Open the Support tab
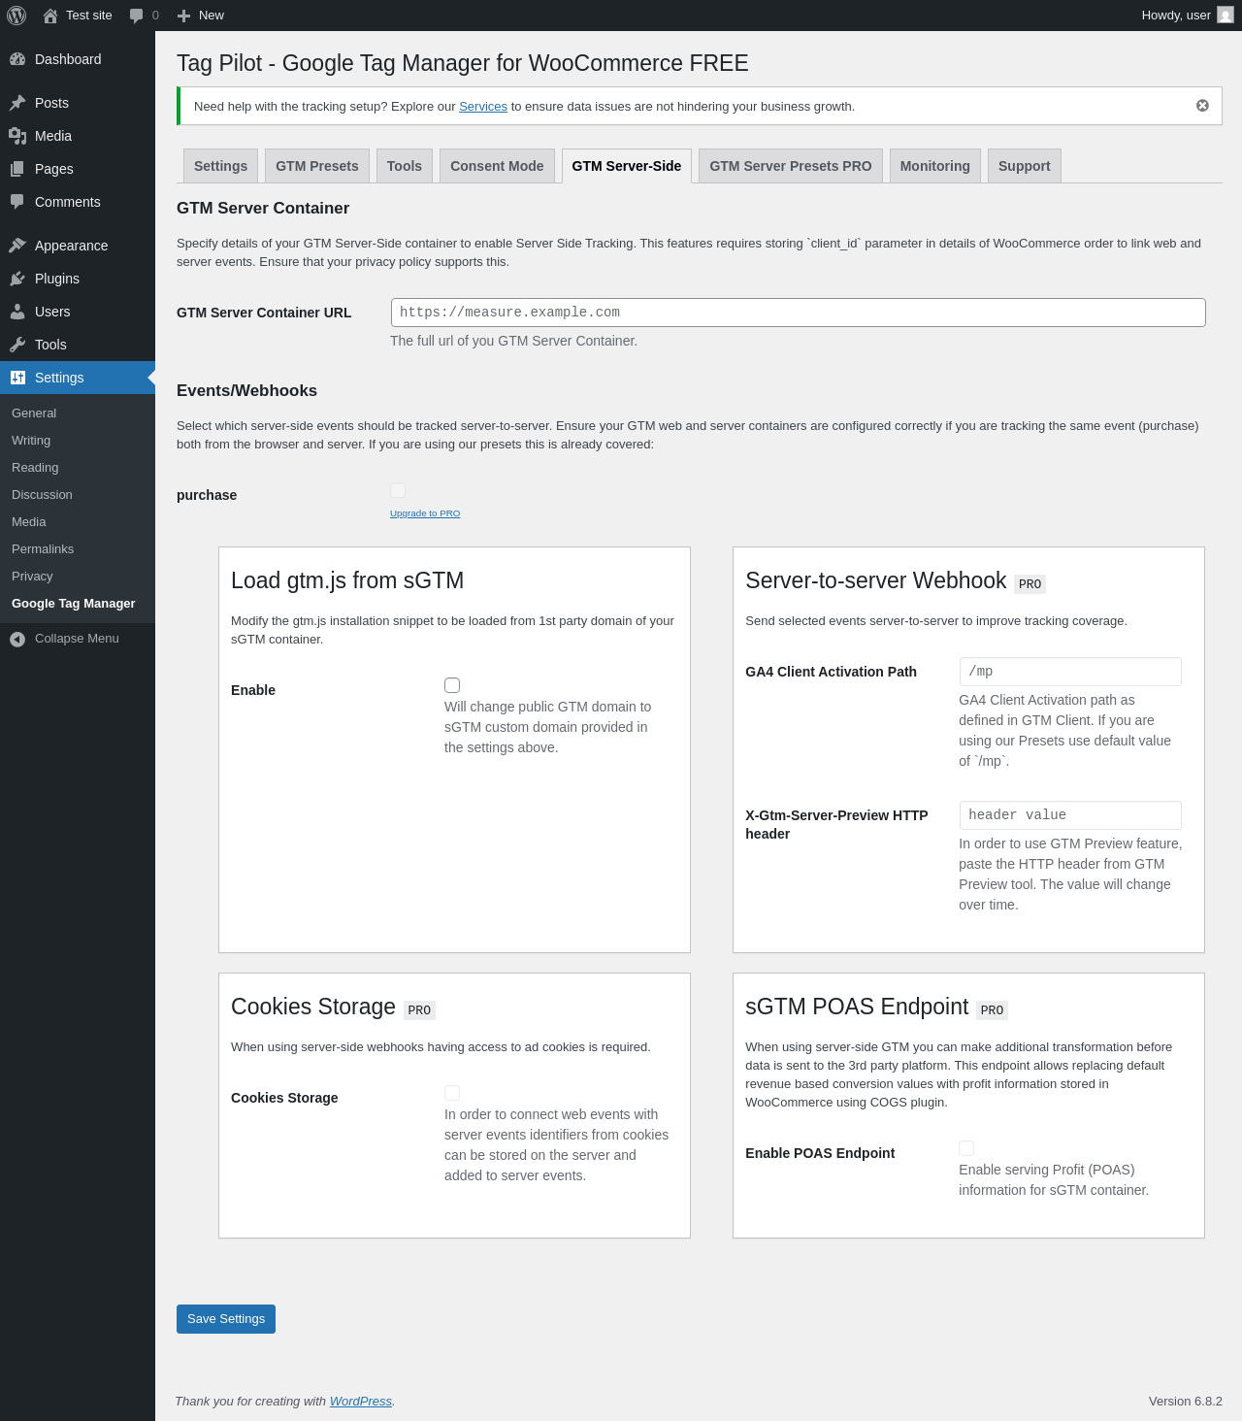The width and height of the screenshot is (1242, 1421). point(1025,166)
